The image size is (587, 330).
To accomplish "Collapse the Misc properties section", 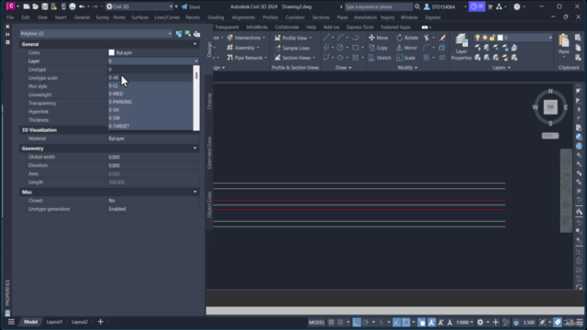I will point(194,192).
